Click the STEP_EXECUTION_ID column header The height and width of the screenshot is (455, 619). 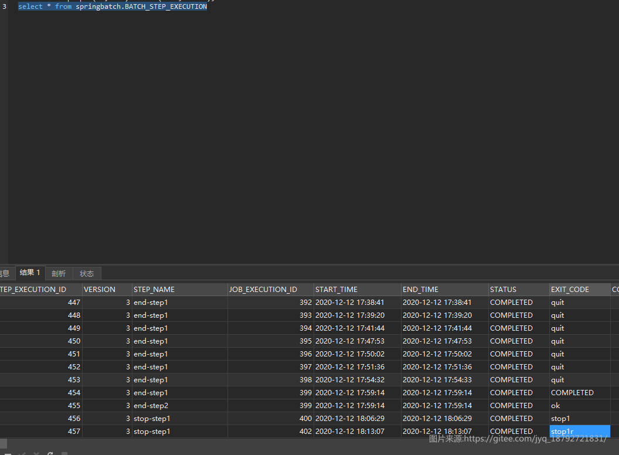coord(41,290)
